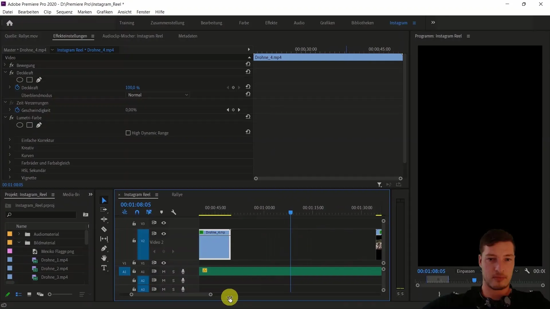
Task: Expand Einfache Korrektur section
Action: pyautogui.click(x=10, y=140)
